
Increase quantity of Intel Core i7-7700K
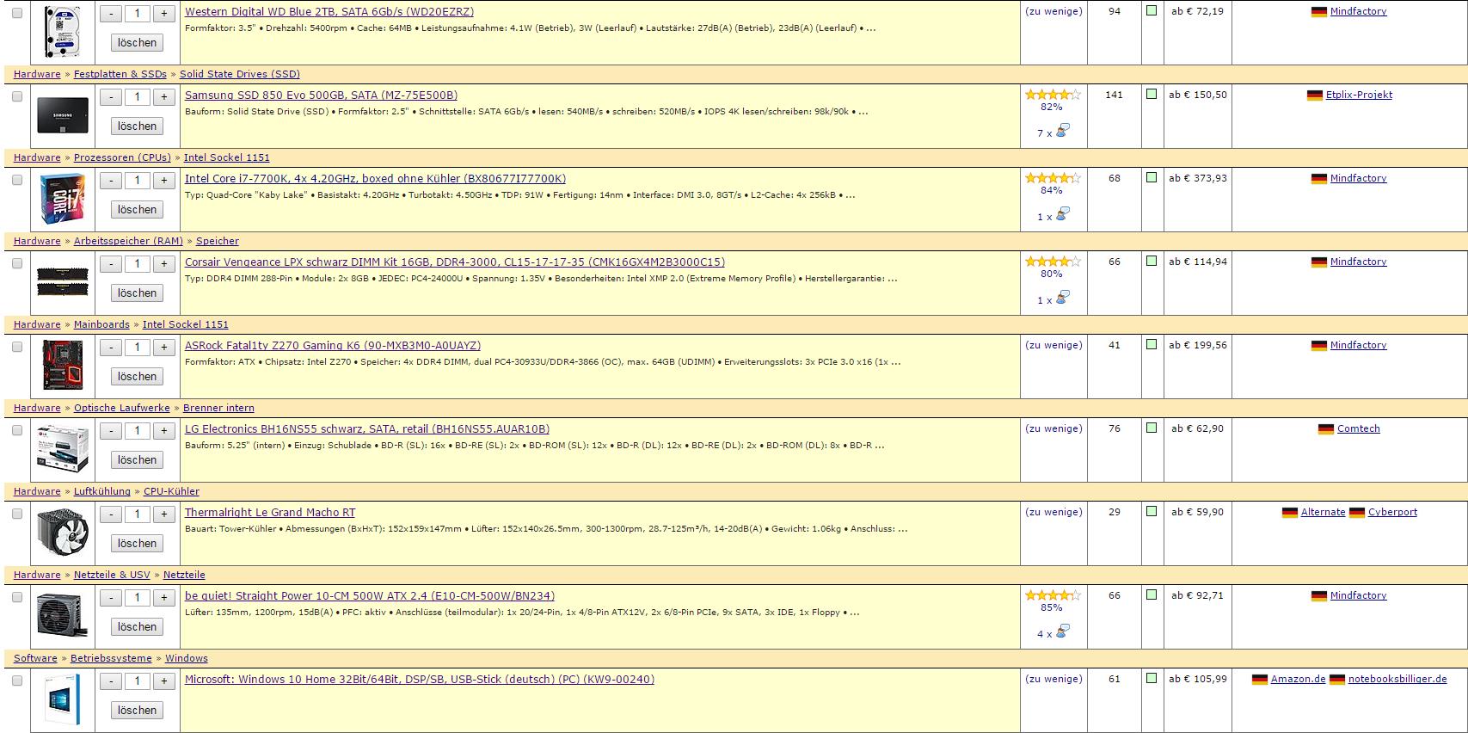(x=164, y=181)
